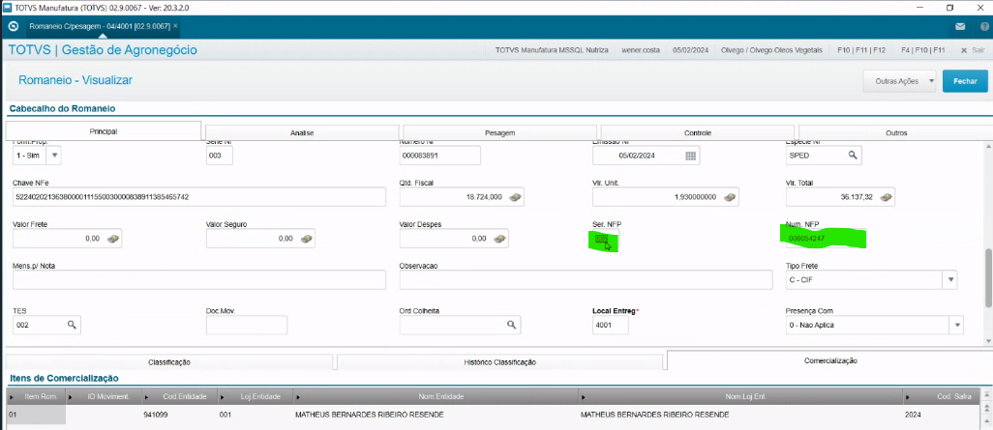The width and height of the screenshot is (993, 430).
Task: Expand the Tipo Frete C - CIF dropdown
Action: point(950,280)
